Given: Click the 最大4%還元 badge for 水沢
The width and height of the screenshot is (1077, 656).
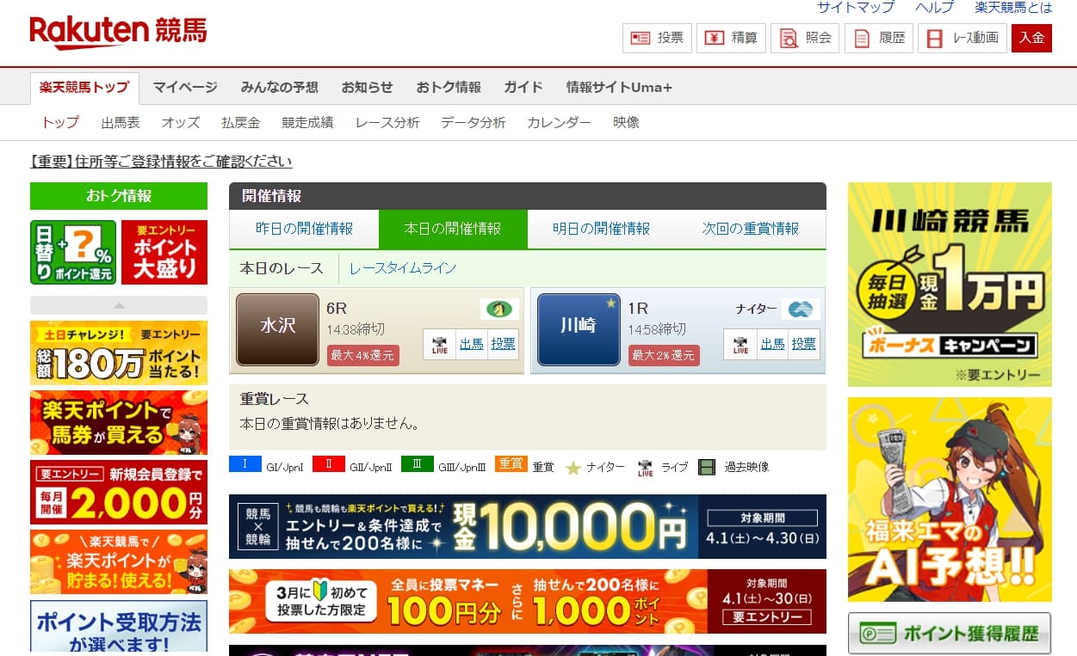Looking at the screenshot, I should click(x=362, y=355).
